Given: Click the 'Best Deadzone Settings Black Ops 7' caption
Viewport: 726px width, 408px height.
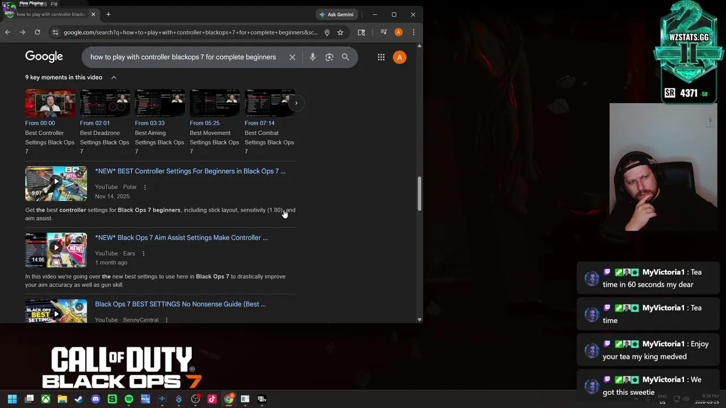Looking at the screenshot, I should pos(104,142).
